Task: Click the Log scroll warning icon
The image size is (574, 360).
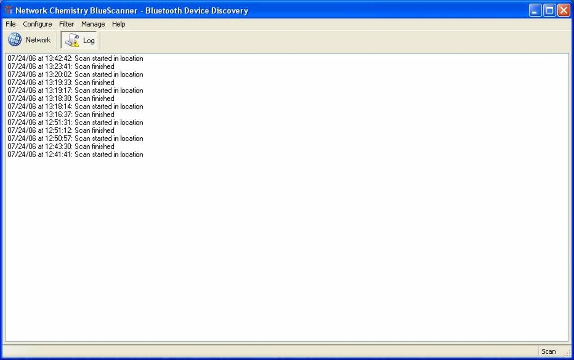Action: coord(72,40)
